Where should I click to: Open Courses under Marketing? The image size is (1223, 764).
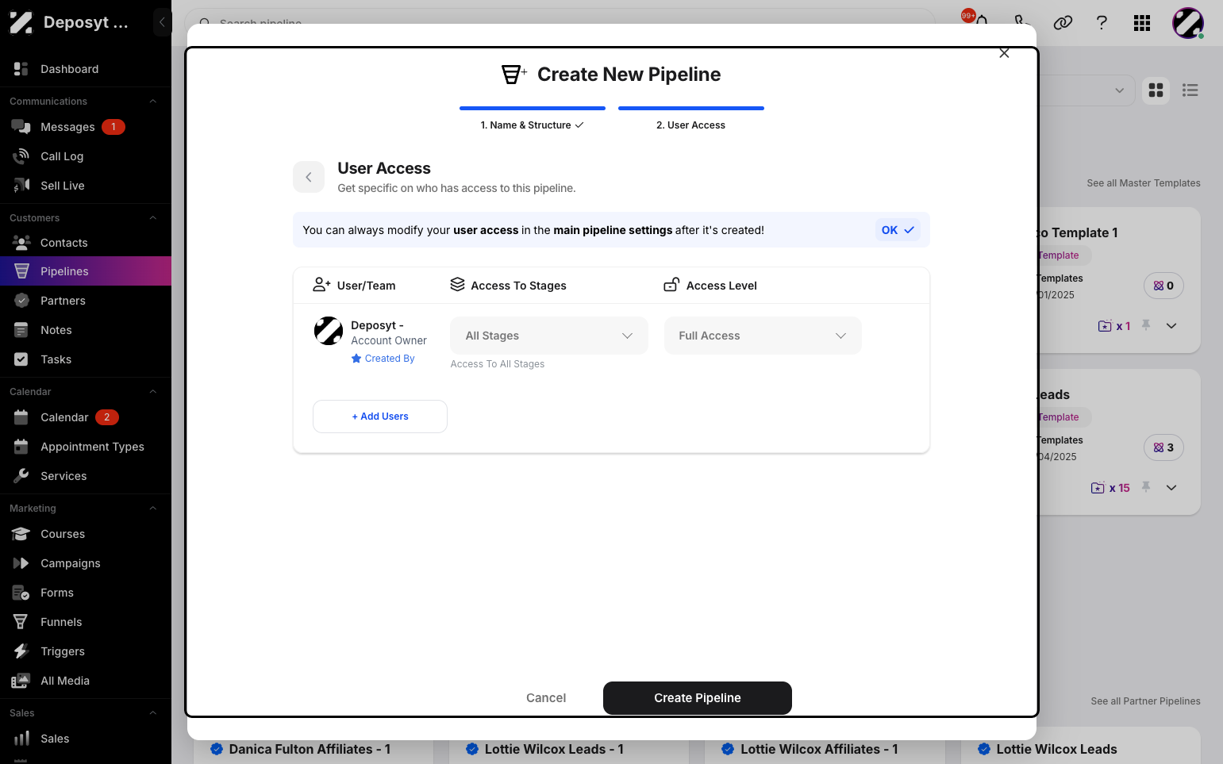(86, 534)
